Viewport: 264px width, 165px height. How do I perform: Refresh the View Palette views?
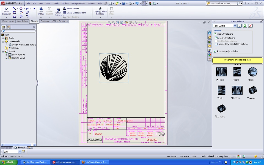tap(245, 26)
